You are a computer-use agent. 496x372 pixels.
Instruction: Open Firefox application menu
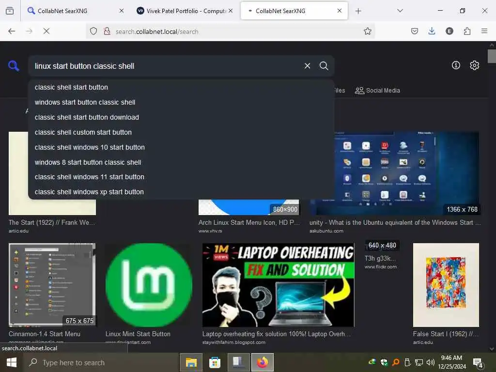pyautogui.click(x=484, y=31)
